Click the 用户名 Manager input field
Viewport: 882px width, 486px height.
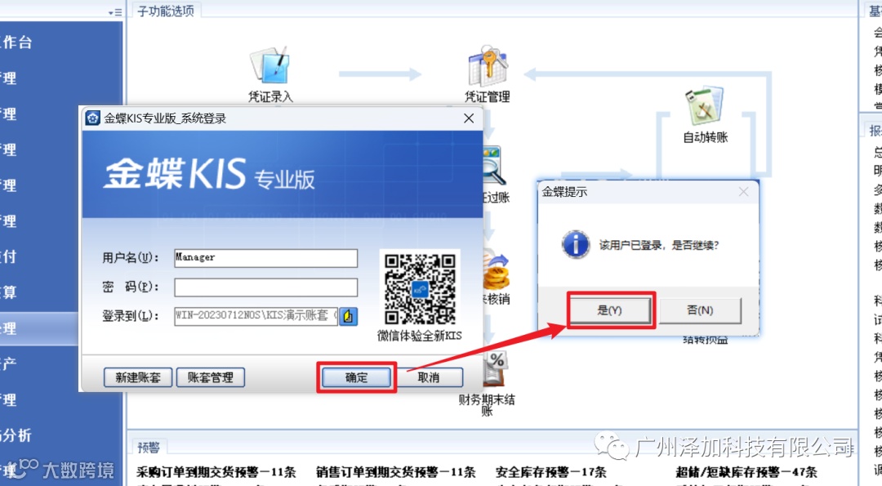tap(265, 257)
